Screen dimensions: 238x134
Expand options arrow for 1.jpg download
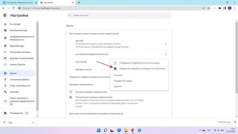33,122
